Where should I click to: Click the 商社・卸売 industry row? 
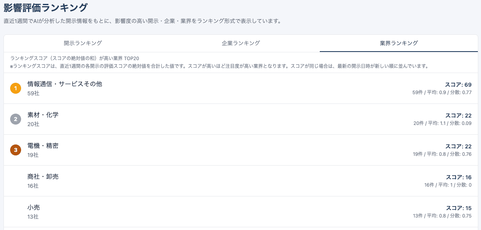click(43, 177)
